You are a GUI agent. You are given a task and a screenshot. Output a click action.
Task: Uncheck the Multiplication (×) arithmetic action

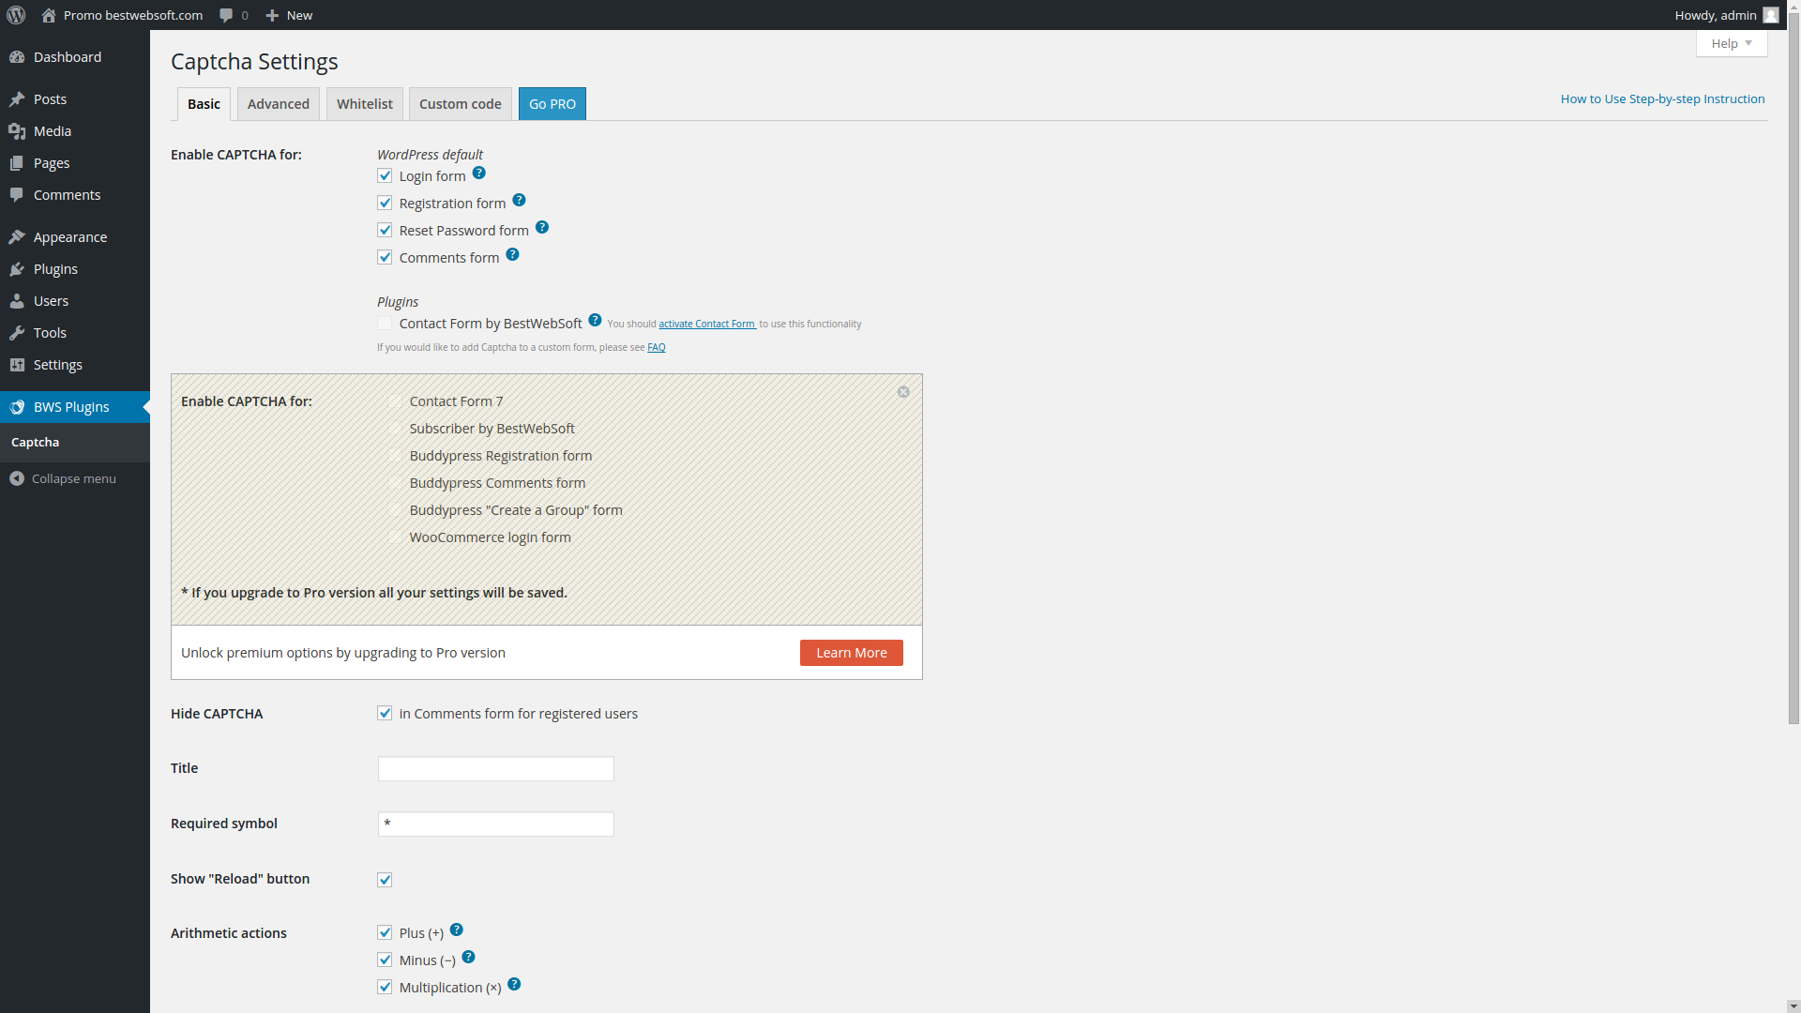tap(385, 987)
